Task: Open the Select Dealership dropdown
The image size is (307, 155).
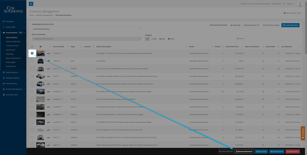Action: [x=86, y=39]
